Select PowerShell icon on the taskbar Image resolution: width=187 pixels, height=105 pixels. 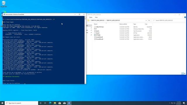pos(69,103)
